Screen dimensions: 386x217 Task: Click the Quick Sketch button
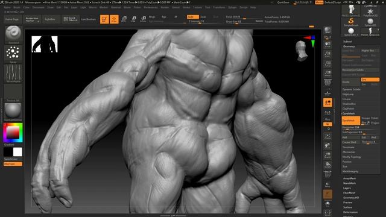pyautogui.click(x=71, y=19)
